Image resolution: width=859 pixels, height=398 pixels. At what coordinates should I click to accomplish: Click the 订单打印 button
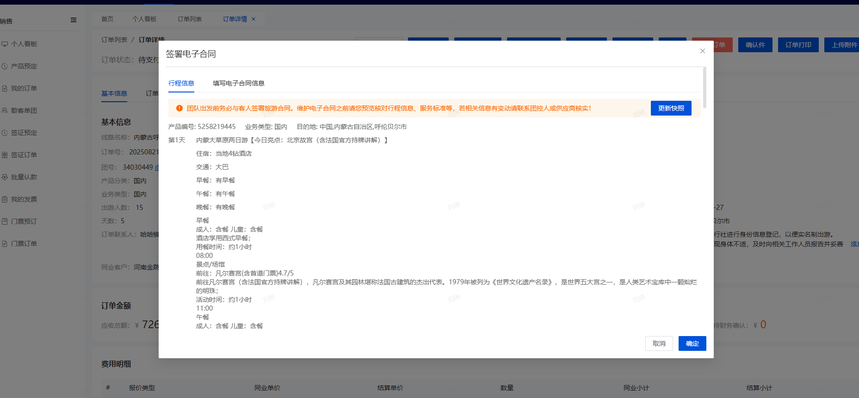coord(798,45)
